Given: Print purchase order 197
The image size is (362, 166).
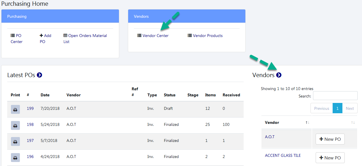Looking at the screenshot, I should pyautogui.click(x=15, y=142).
